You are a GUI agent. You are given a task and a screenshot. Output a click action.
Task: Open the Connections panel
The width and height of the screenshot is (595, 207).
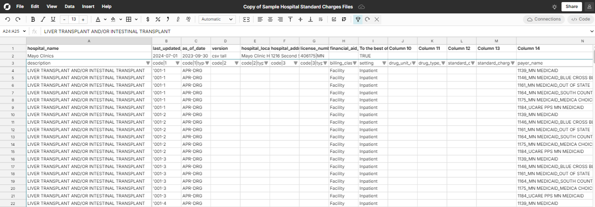click(543, 19)
